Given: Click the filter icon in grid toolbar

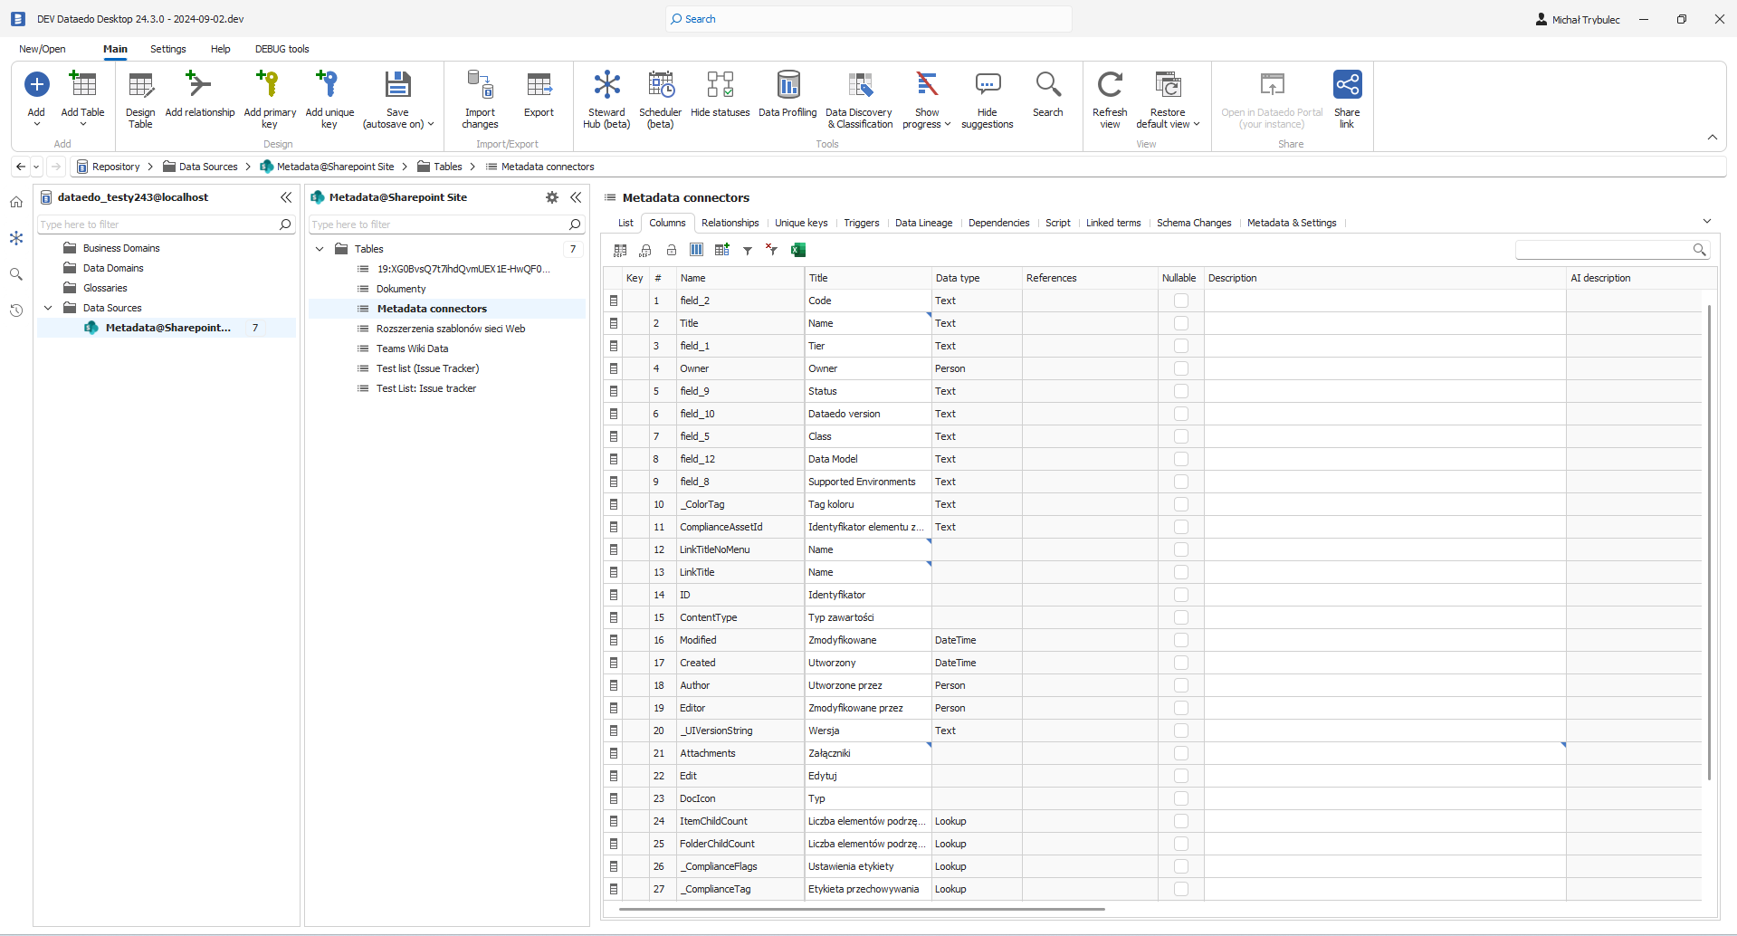Looking at the screenshot, I should click(748, 251).
